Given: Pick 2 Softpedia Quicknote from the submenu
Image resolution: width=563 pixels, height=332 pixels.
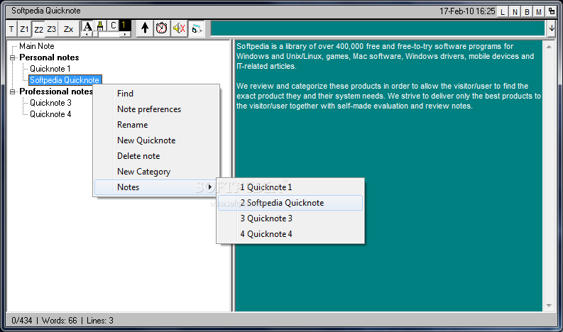Looking at the screenshot, I should [290, 203].
